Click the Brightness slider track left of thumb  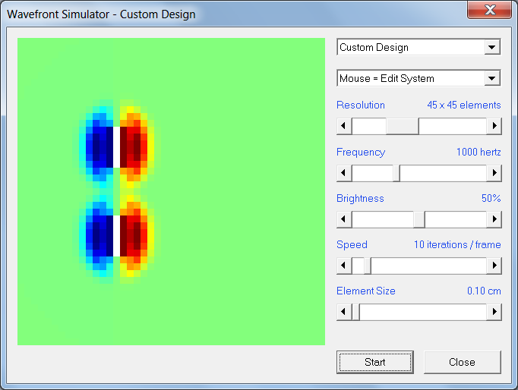point(383,219)
